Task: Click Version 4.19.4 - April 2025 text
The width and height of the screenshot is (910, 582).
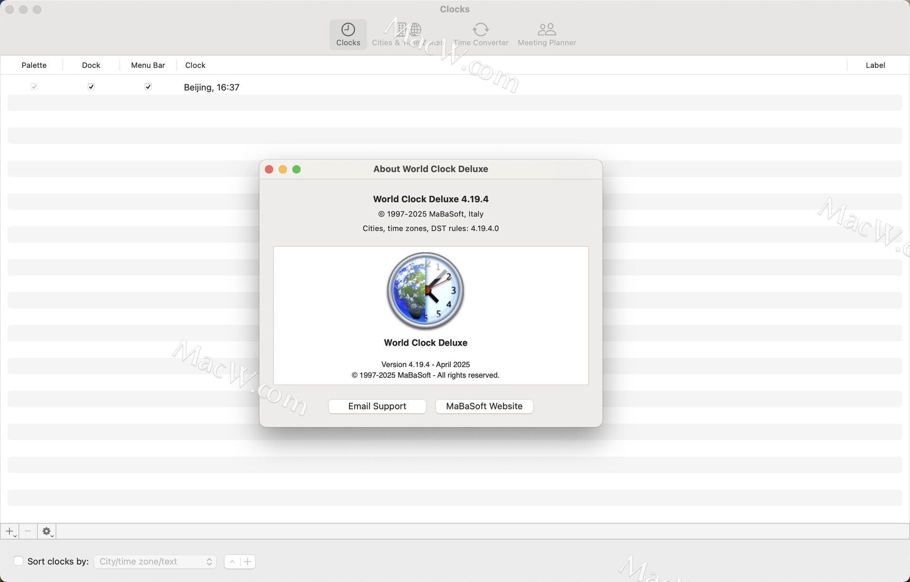Action: coord(426,365)
